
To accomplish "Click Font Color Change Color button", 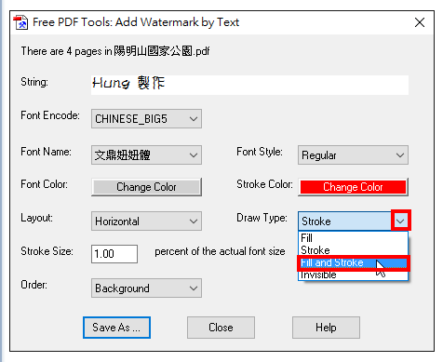I will (146, 187).
